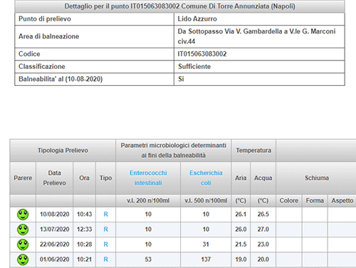The image size is (356, 268).
Task: Click the R type link for 10/08/2020
Action: pyautogui.click(x=106, y=214)
